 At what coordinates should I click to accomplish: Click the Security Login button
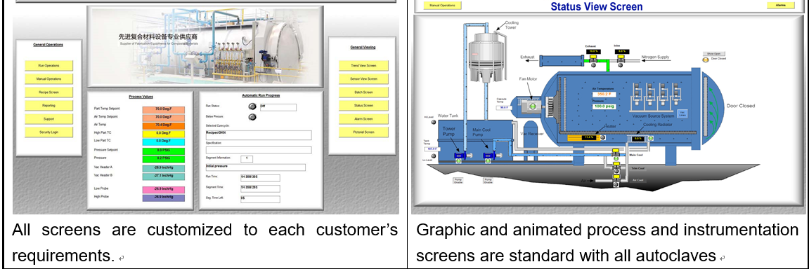(x=49, y=132)
